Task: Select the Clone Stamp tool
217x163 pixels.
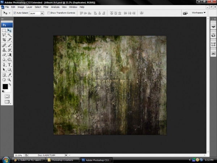Action: pos(4,50)
